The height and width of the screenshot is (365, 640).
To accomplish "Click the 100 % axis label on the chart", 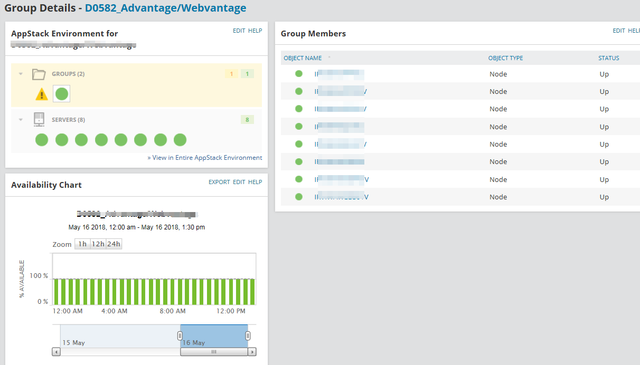I will tap(39, 276).
